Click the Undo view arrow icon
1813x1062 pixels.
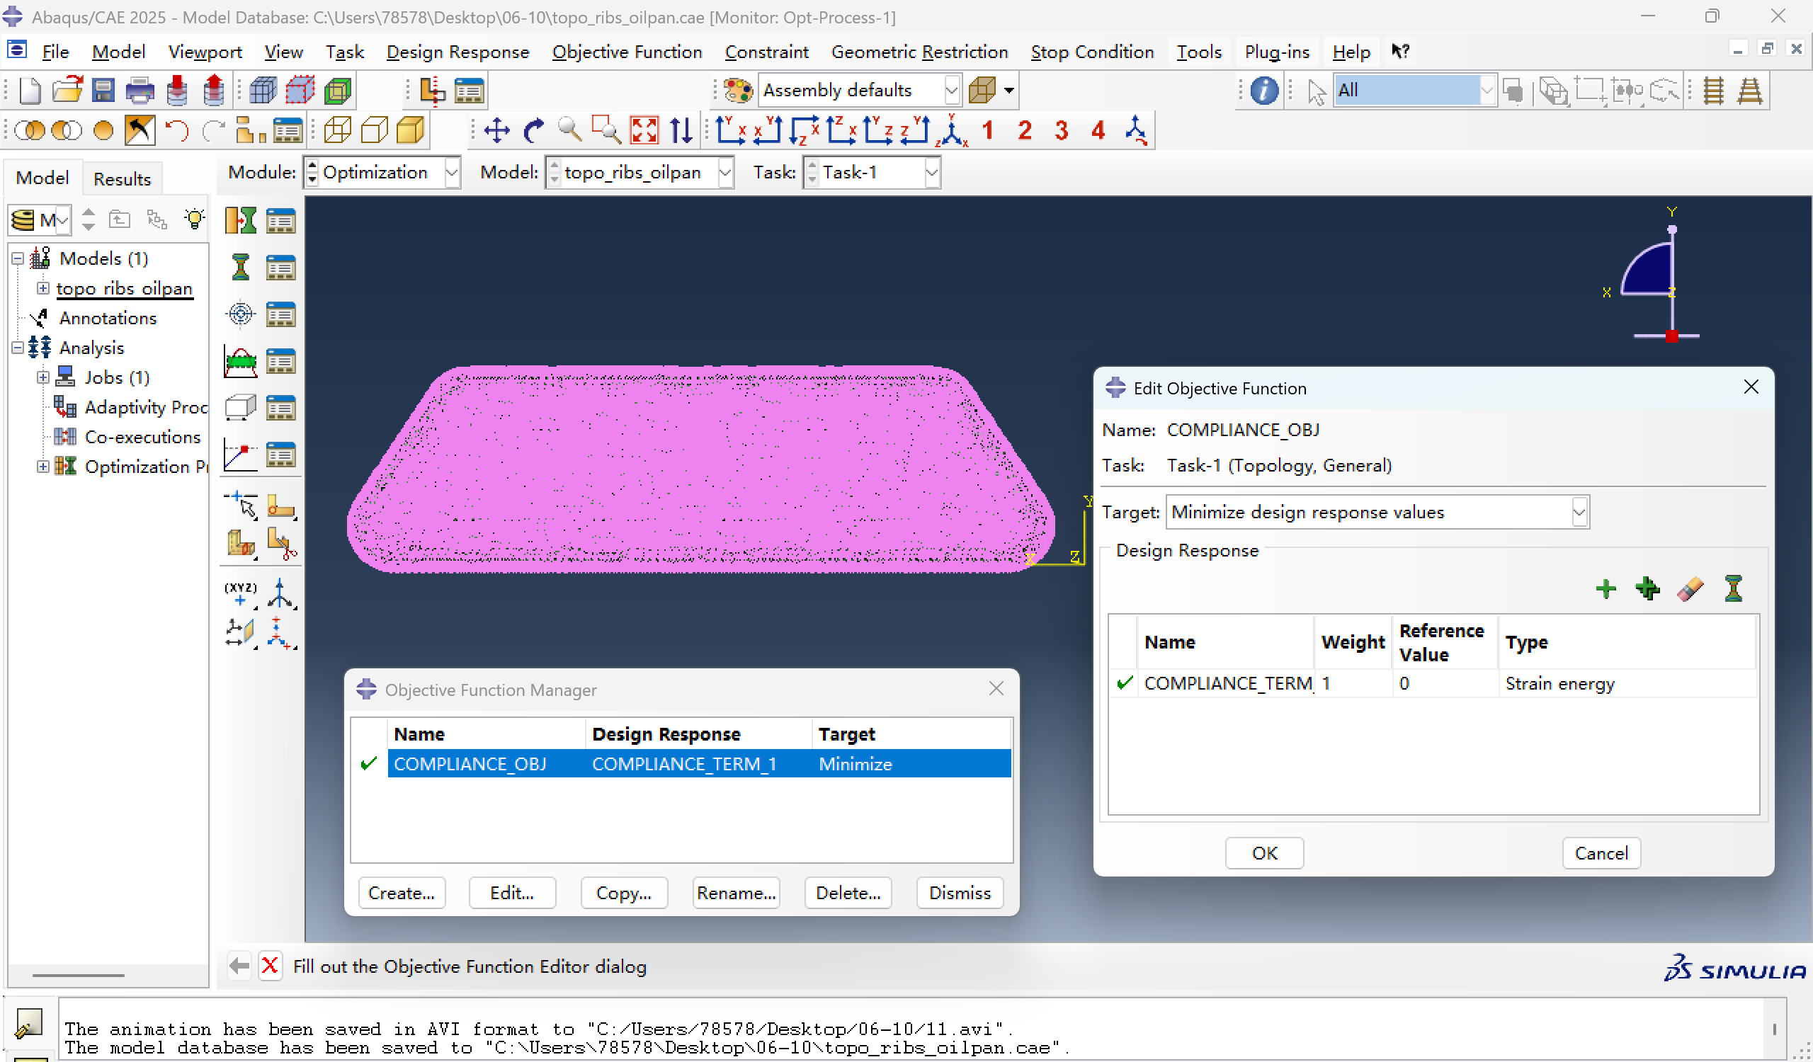[176, 131]
